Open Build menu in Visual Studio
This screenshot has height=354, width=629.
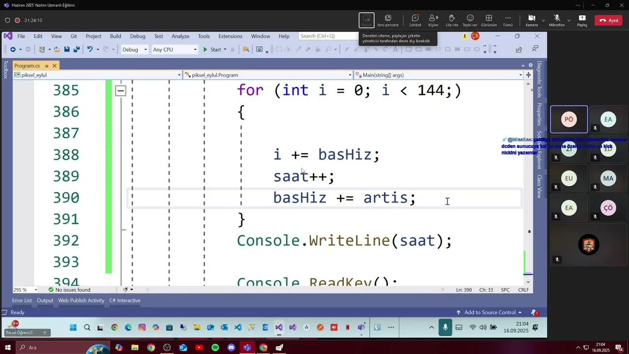tap(115, 36)
